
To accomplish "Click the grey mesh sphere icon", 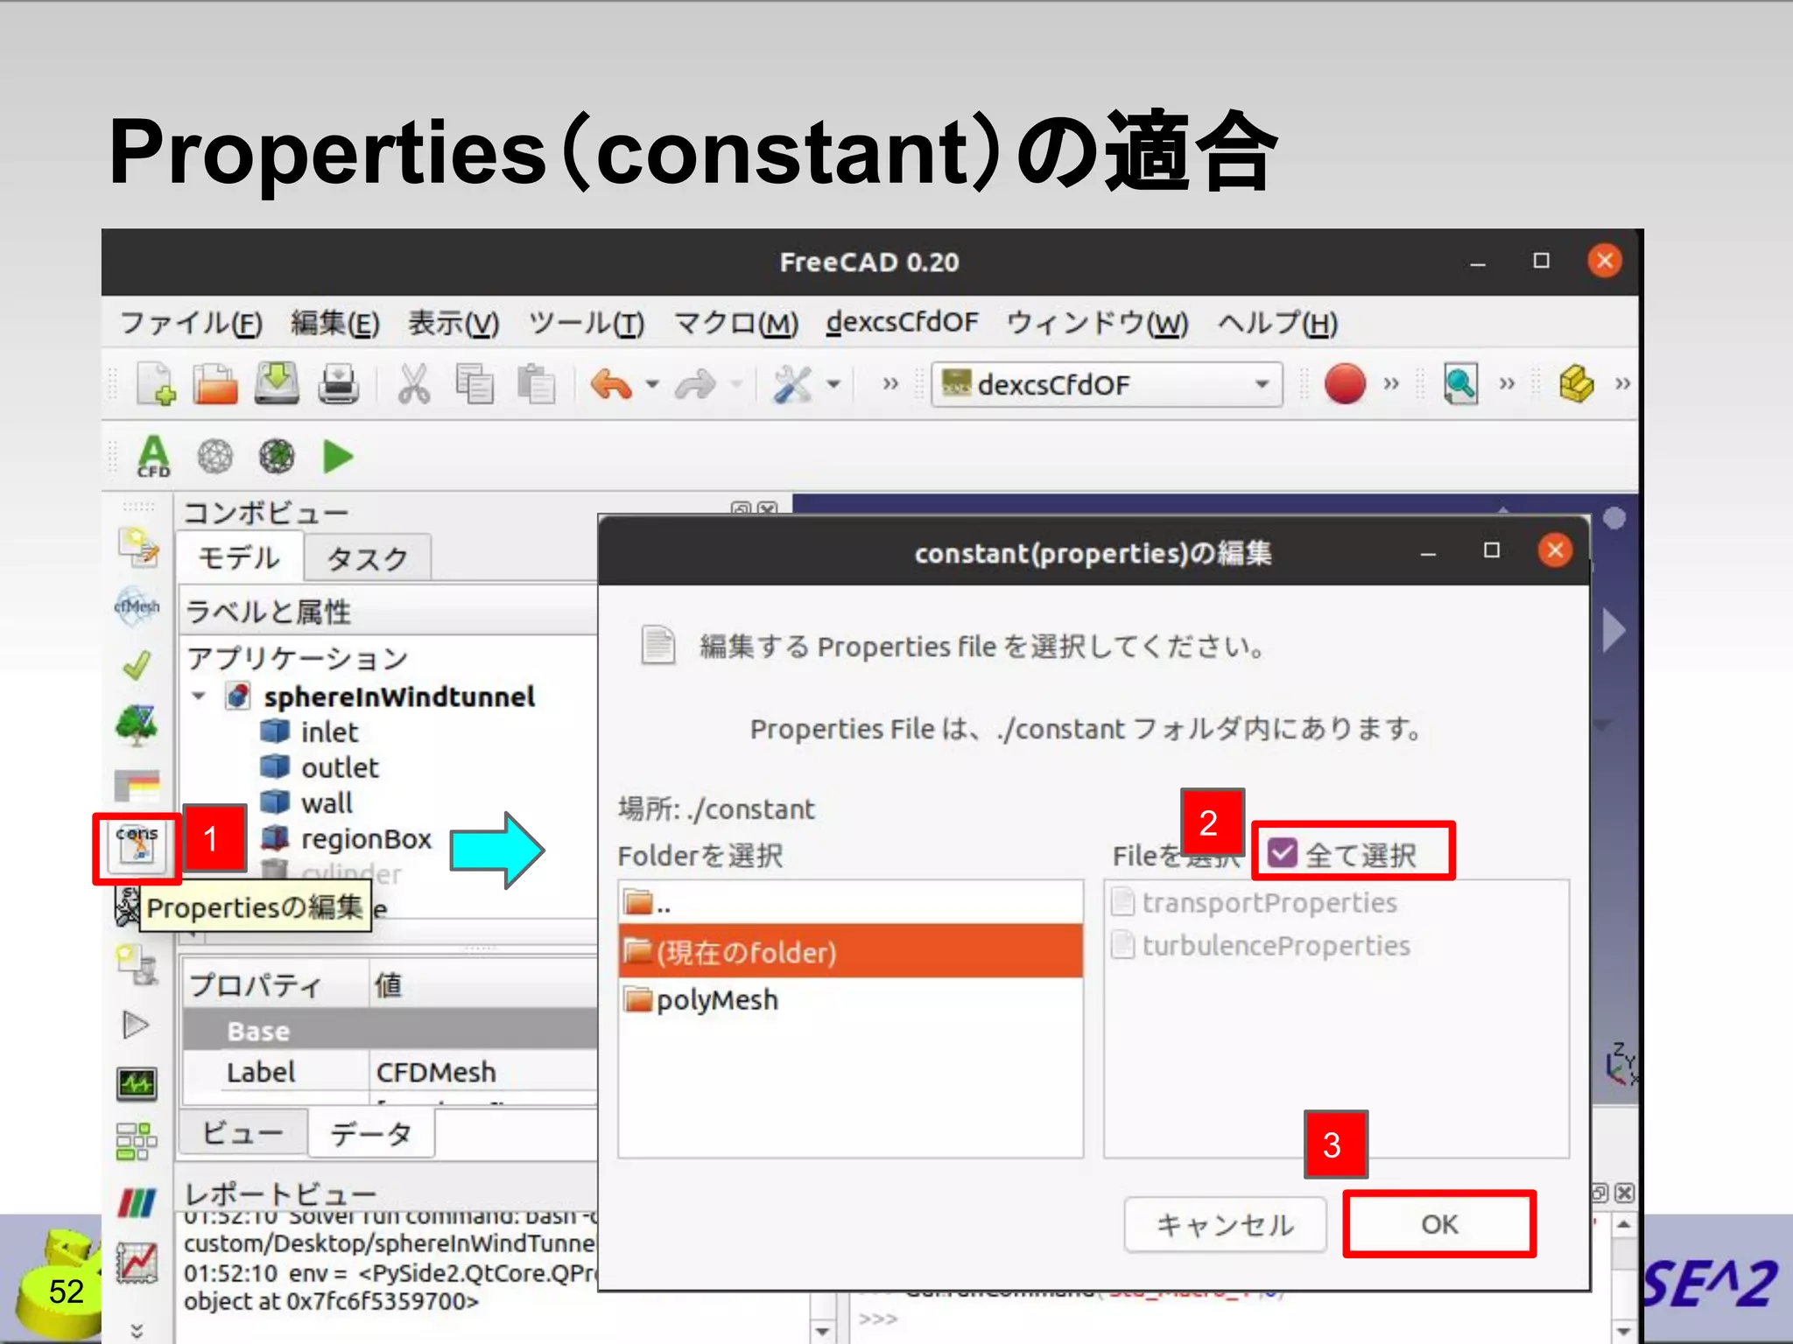I will 215,456.
